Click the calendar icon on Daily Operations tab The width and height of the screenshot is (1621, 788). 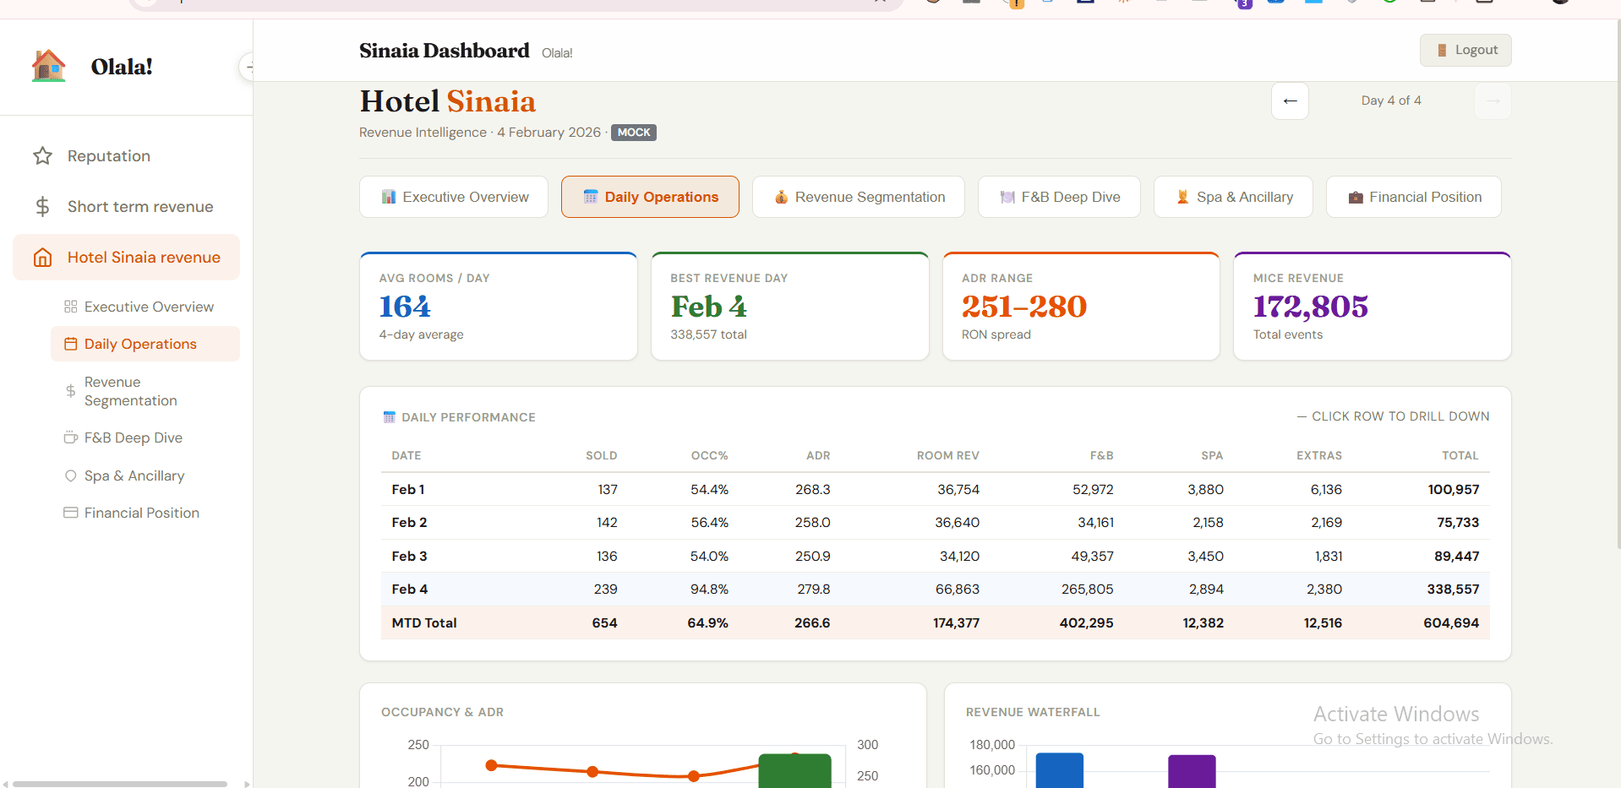tap(591, 197)
